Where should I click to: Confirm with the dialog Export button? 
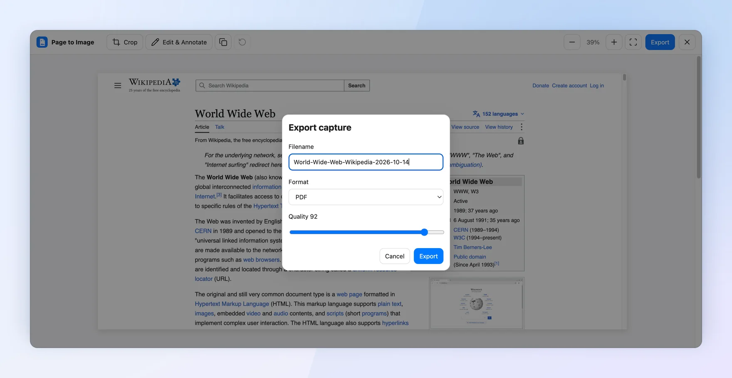pos(428,256)
